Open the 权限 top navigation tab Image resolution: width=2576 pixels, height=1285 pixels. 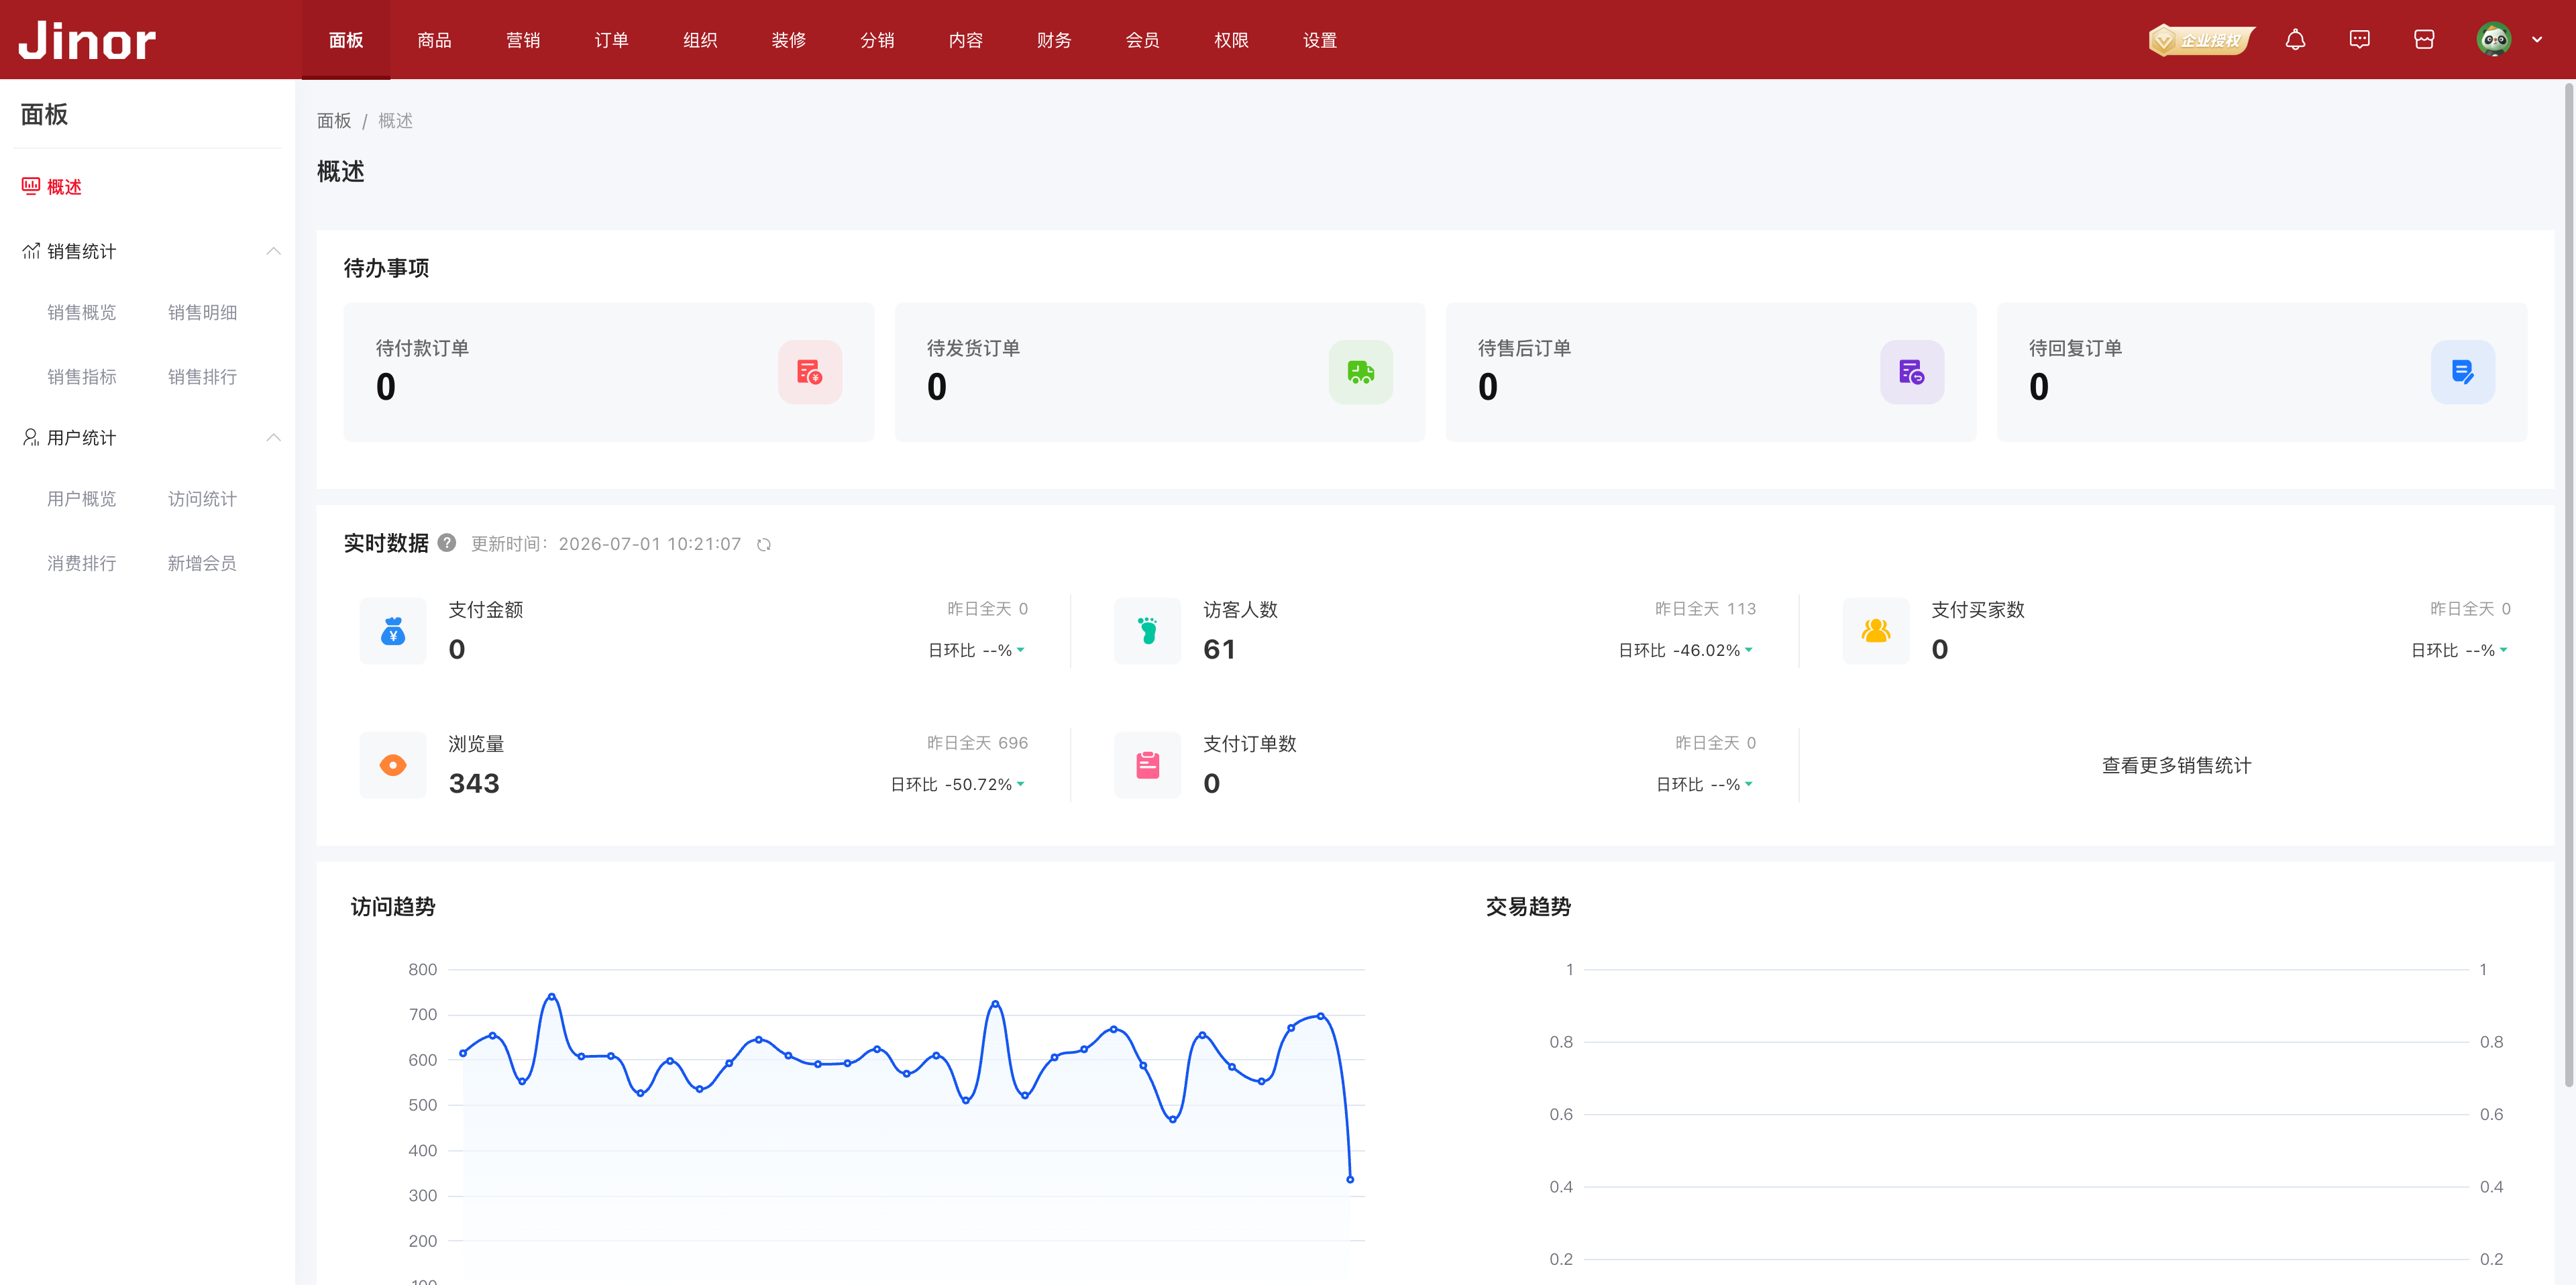coord(1231,40)
